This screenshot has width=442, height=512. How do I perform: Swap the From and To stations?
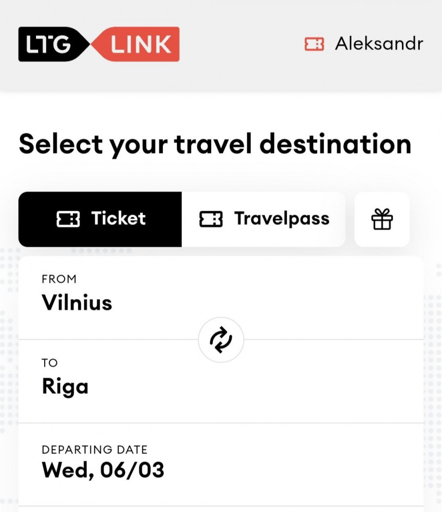tap(221, 340)
